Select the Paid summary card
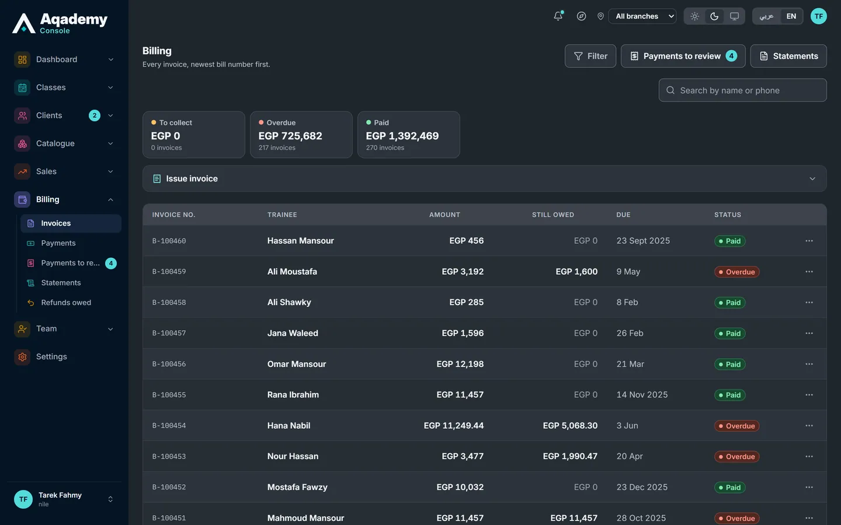The image size is (841, 525). 409,135
